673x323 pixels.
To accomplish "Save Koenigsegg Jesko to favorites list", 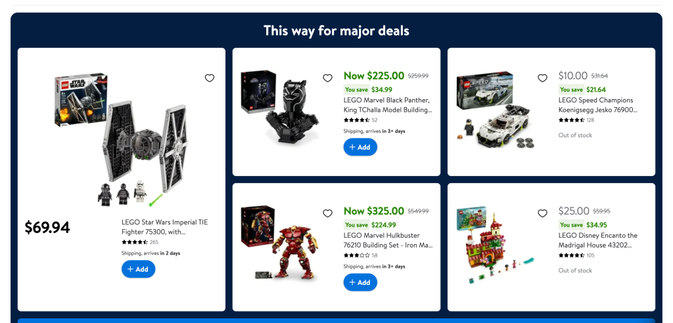I will [x=542, y=78].
